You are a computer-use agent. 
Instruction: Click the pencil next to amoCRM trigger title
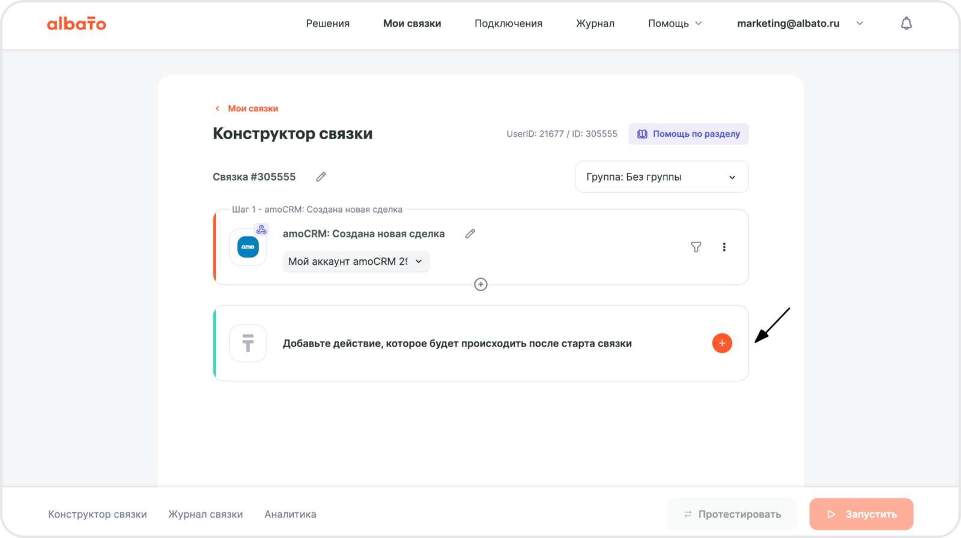click(x=470, y=234)
